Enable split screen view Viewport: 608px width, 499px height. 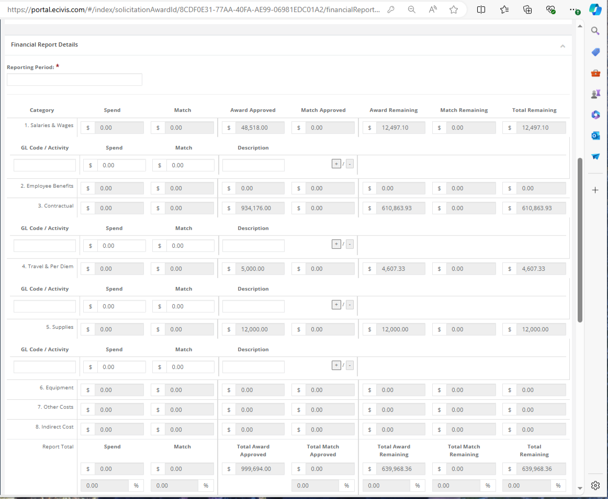tap(481, 9)
